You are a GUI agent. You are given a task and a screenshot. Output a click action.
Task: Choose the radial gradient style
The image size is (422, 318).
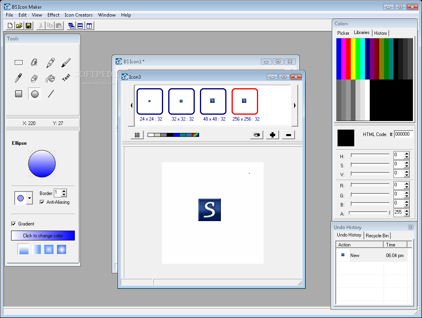61,250
